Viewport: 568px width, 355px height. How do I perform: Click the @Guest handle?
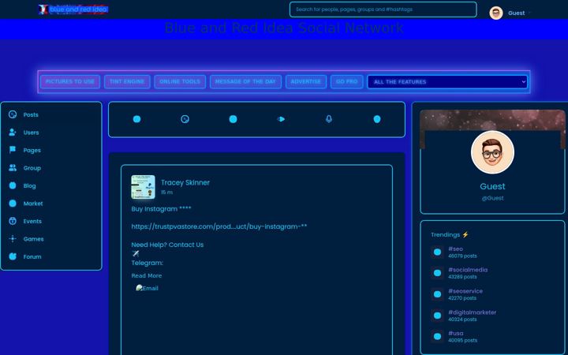point(492,198)
